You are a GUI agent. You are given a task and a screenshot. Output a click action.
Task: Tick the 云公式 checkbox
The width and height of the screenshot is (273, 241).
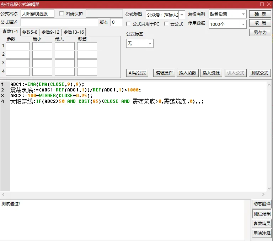pos(166,24)
